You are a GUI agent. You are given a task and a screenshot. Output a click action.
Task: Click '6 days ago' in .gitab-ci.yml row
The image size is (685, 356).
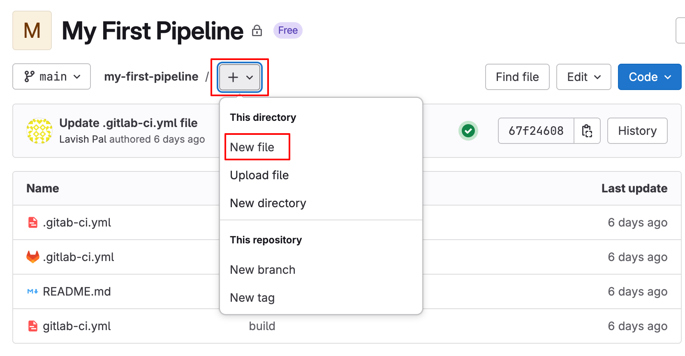(638, 222)
